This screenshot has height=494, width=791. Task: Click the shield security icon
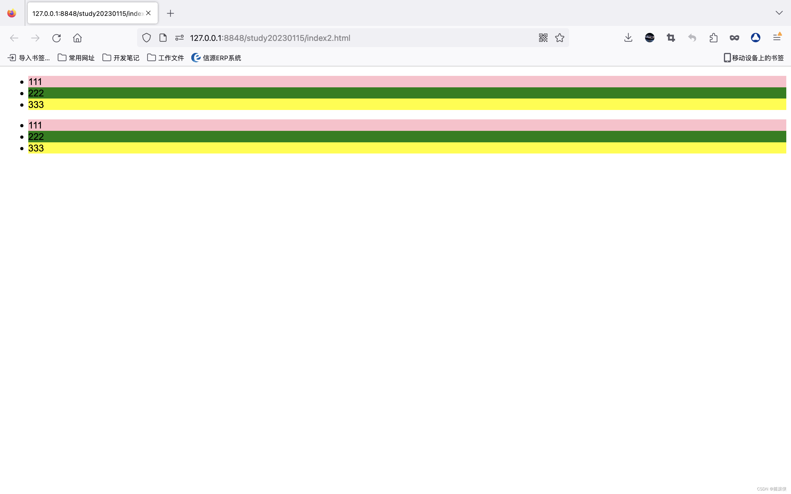pos(146,38)
